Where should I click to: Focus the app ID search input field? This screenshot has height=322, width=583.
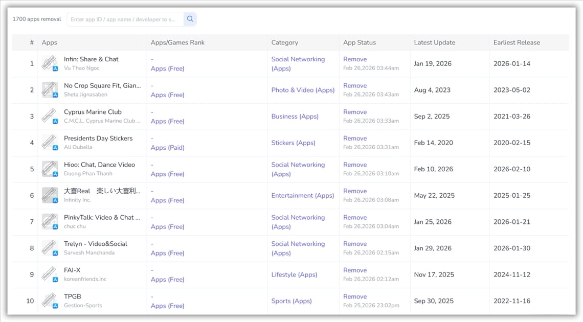point(125,19)
